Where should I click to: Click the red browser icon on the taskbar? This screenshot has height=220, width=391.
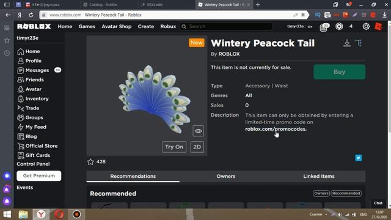point(59,215)
